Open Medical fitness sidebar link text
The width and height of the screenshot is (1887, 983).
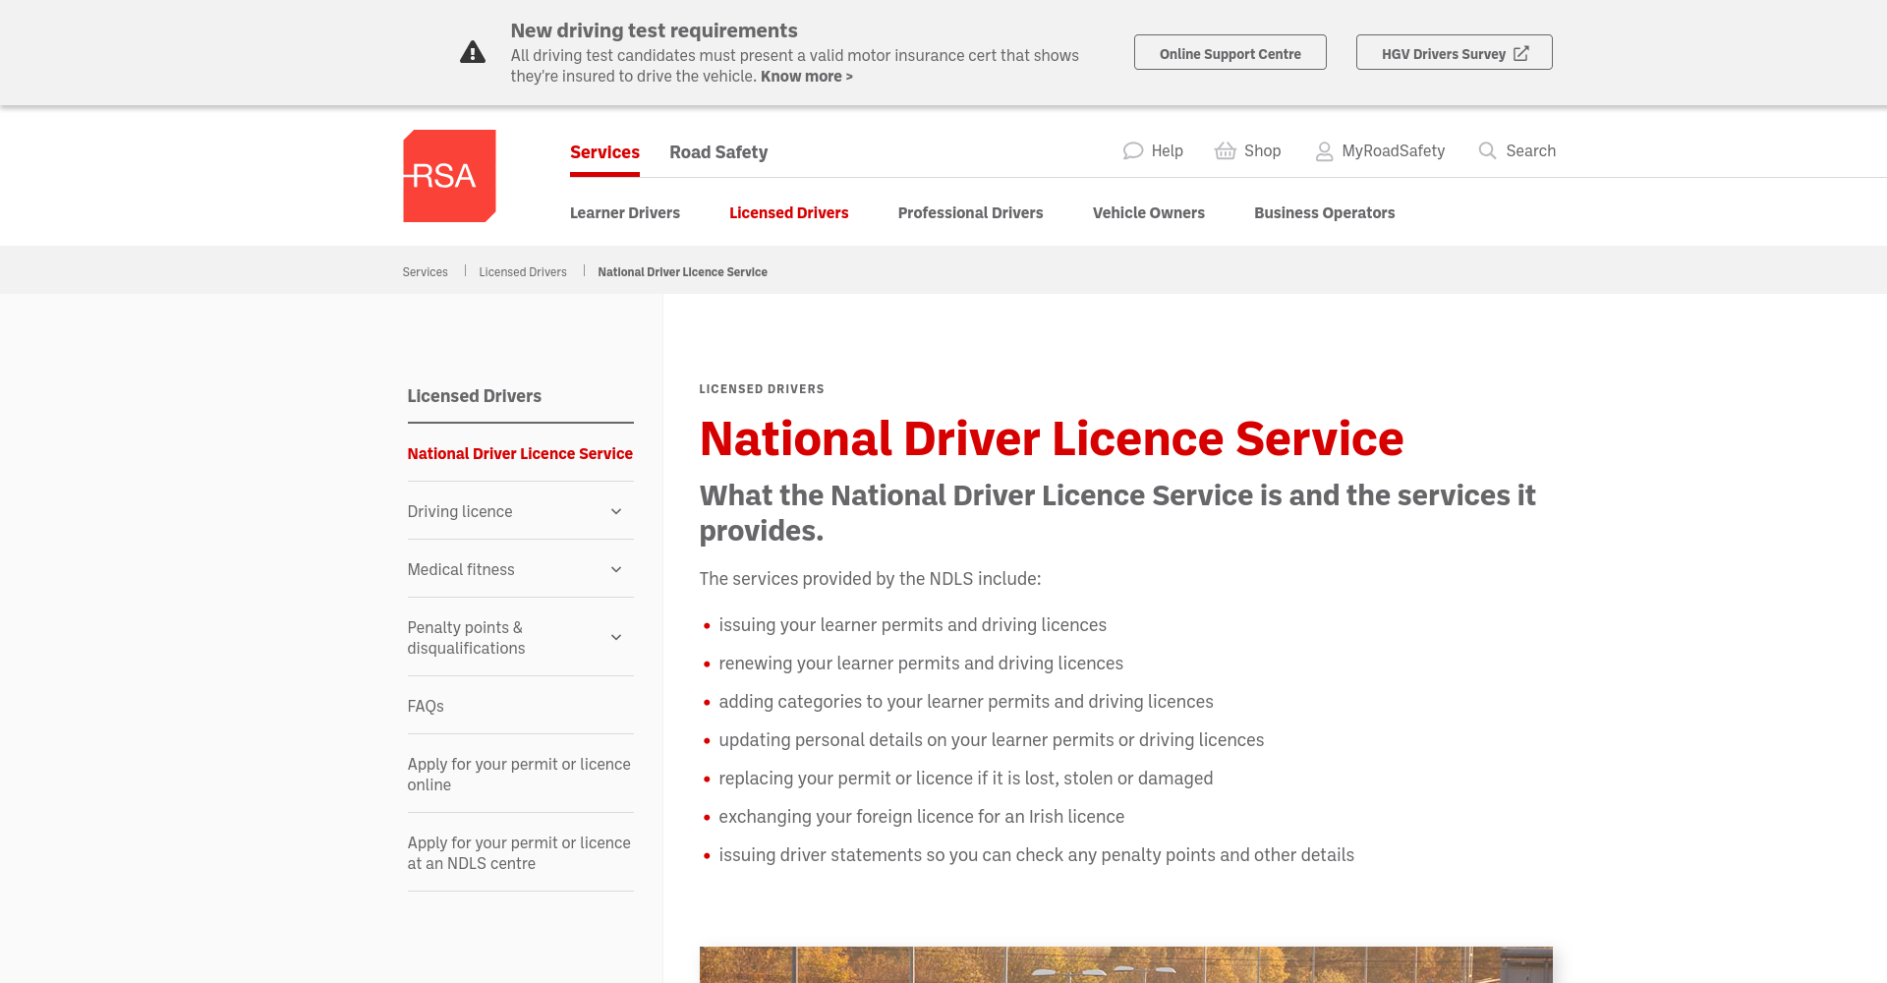(461, 569)
